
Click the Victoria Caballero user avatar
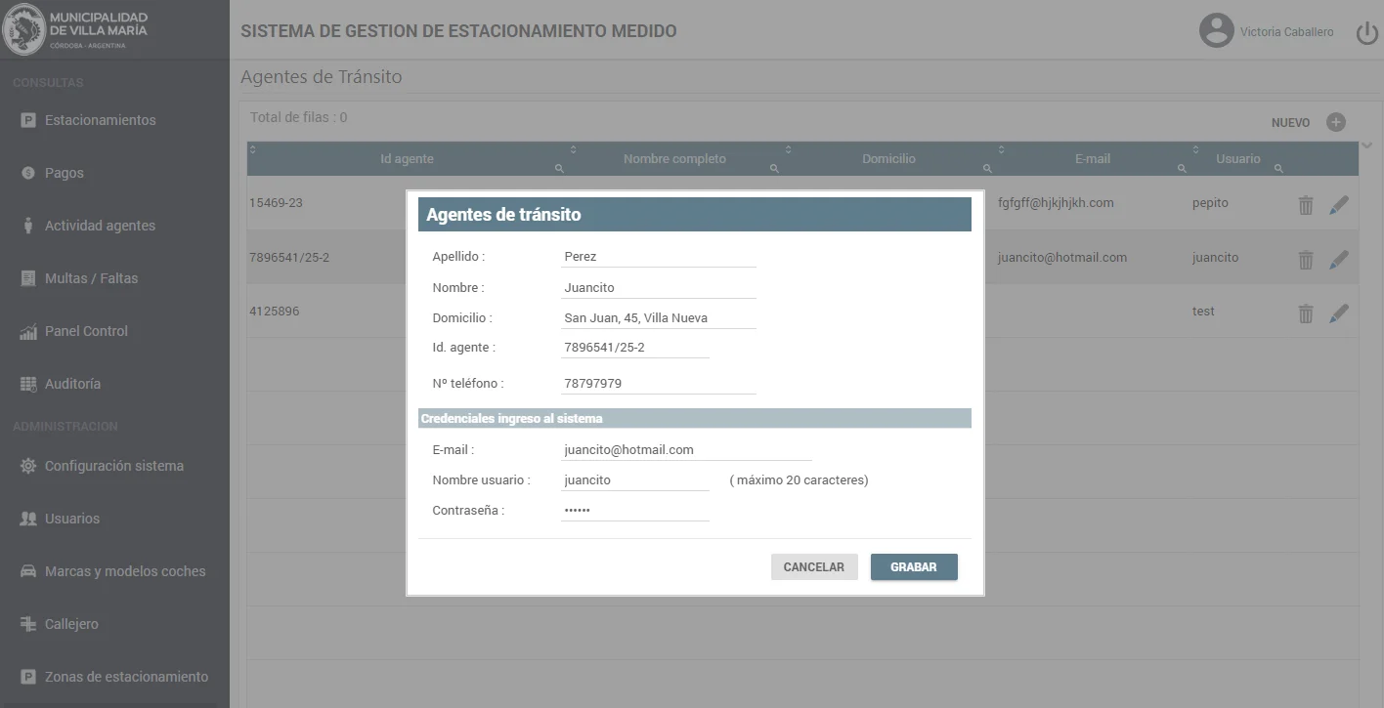(1216, 31)
